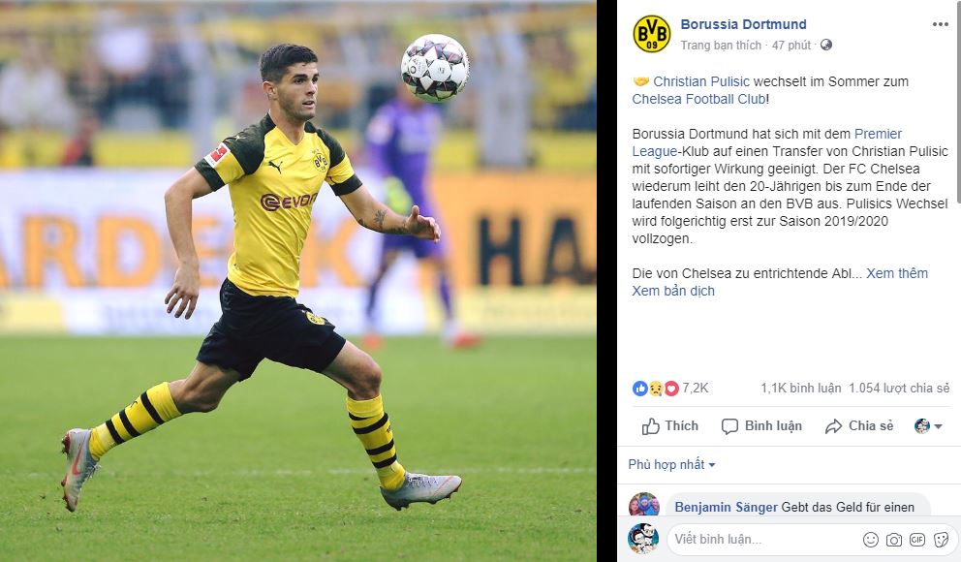Attach a photo using the camera icon
The height and width of the screenshot is (562, 961).
pyautogui.click(x=894, y=540)
